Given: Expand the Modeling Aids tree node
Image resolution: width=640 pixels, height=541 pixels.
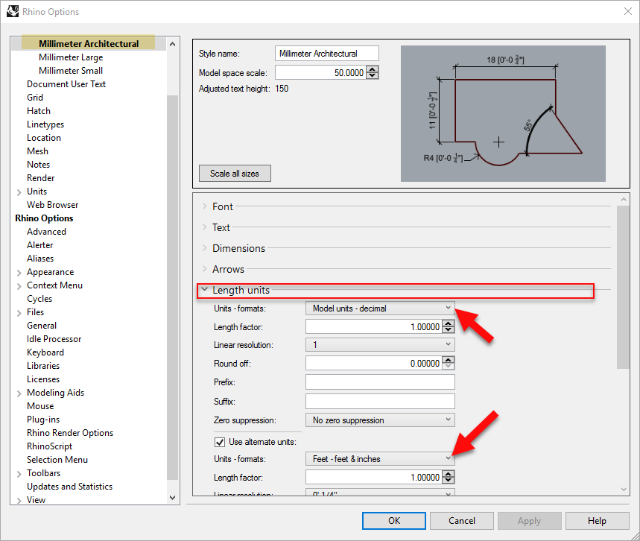Looking at the screenshot, I should pos(19,393).
